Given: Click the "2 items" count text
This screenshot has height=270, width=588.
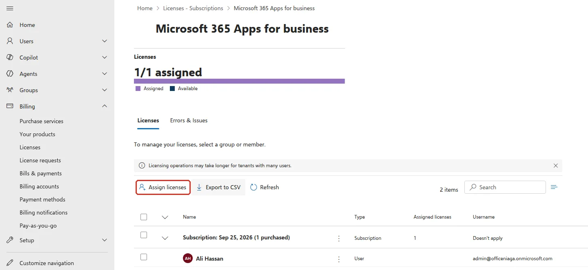Looking at the screenshot, I should click(449, 190).
